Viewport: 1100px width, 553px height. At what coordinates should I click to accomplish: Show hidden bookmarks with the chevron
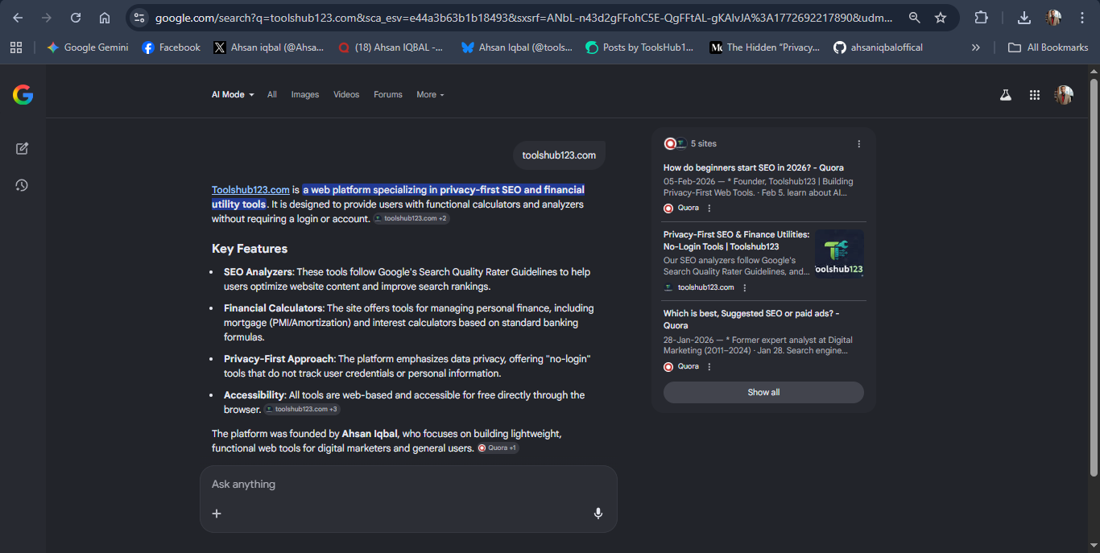point(976,47)
